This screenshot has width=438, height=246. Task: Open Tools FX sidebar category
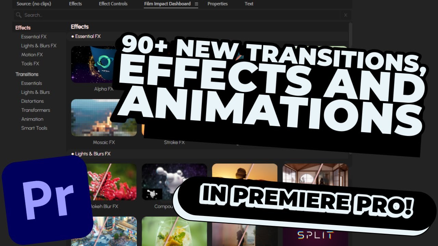30,63
